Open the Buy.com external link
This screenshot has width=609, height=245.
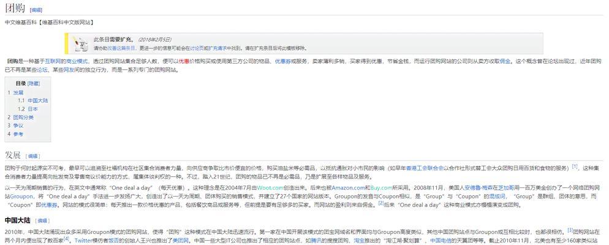pyautogui.click(x=382, y=188)
